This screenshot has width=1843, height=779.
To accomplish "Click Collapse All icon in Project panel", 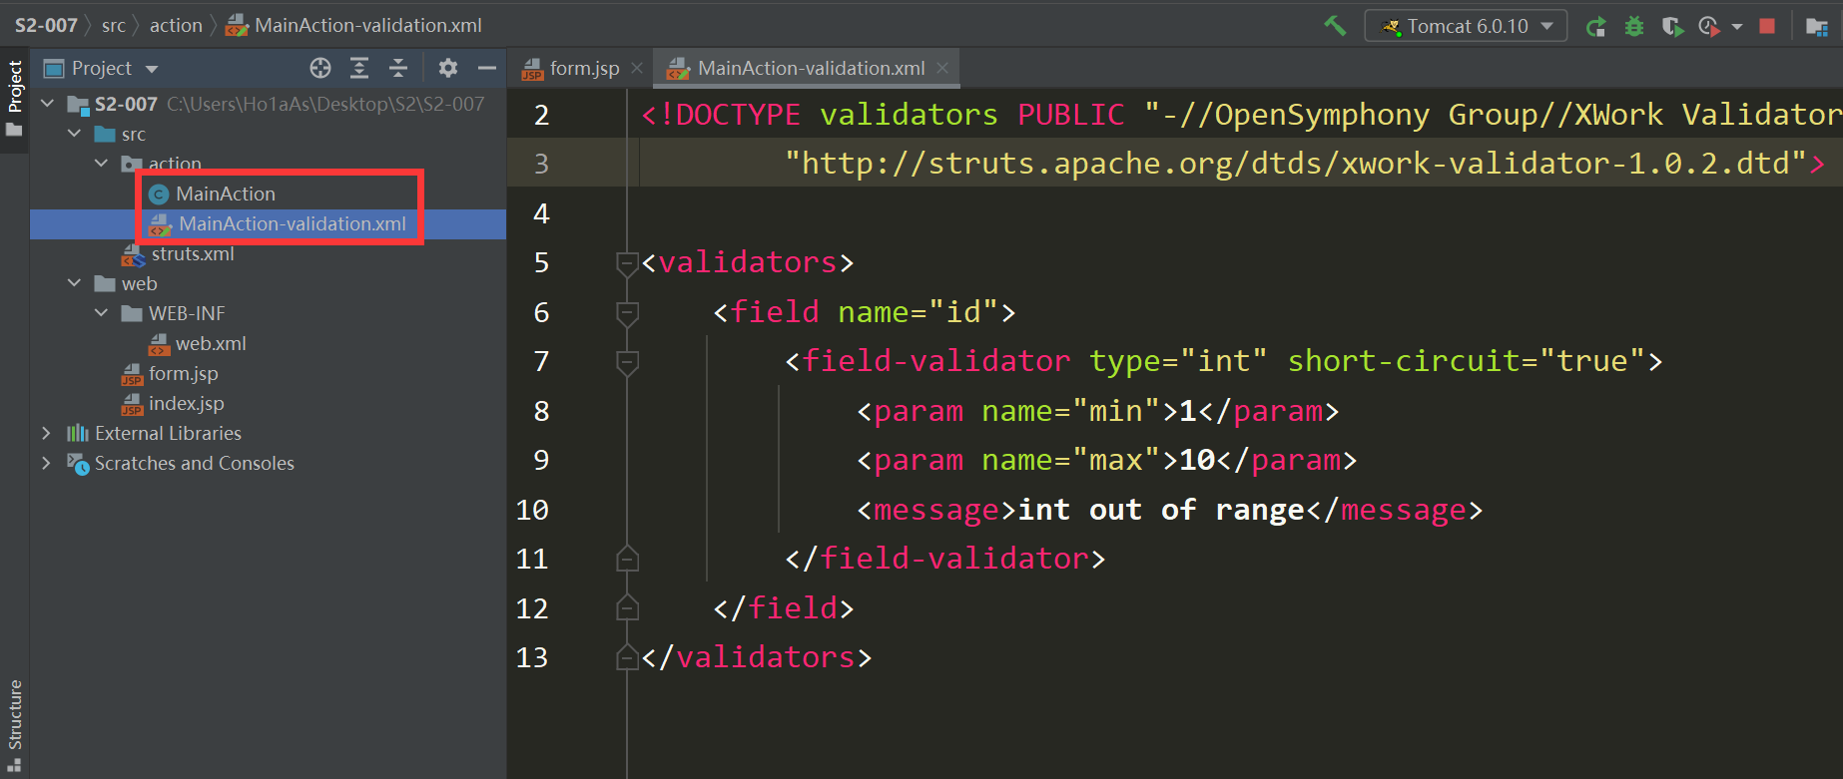I will point(398,68).
